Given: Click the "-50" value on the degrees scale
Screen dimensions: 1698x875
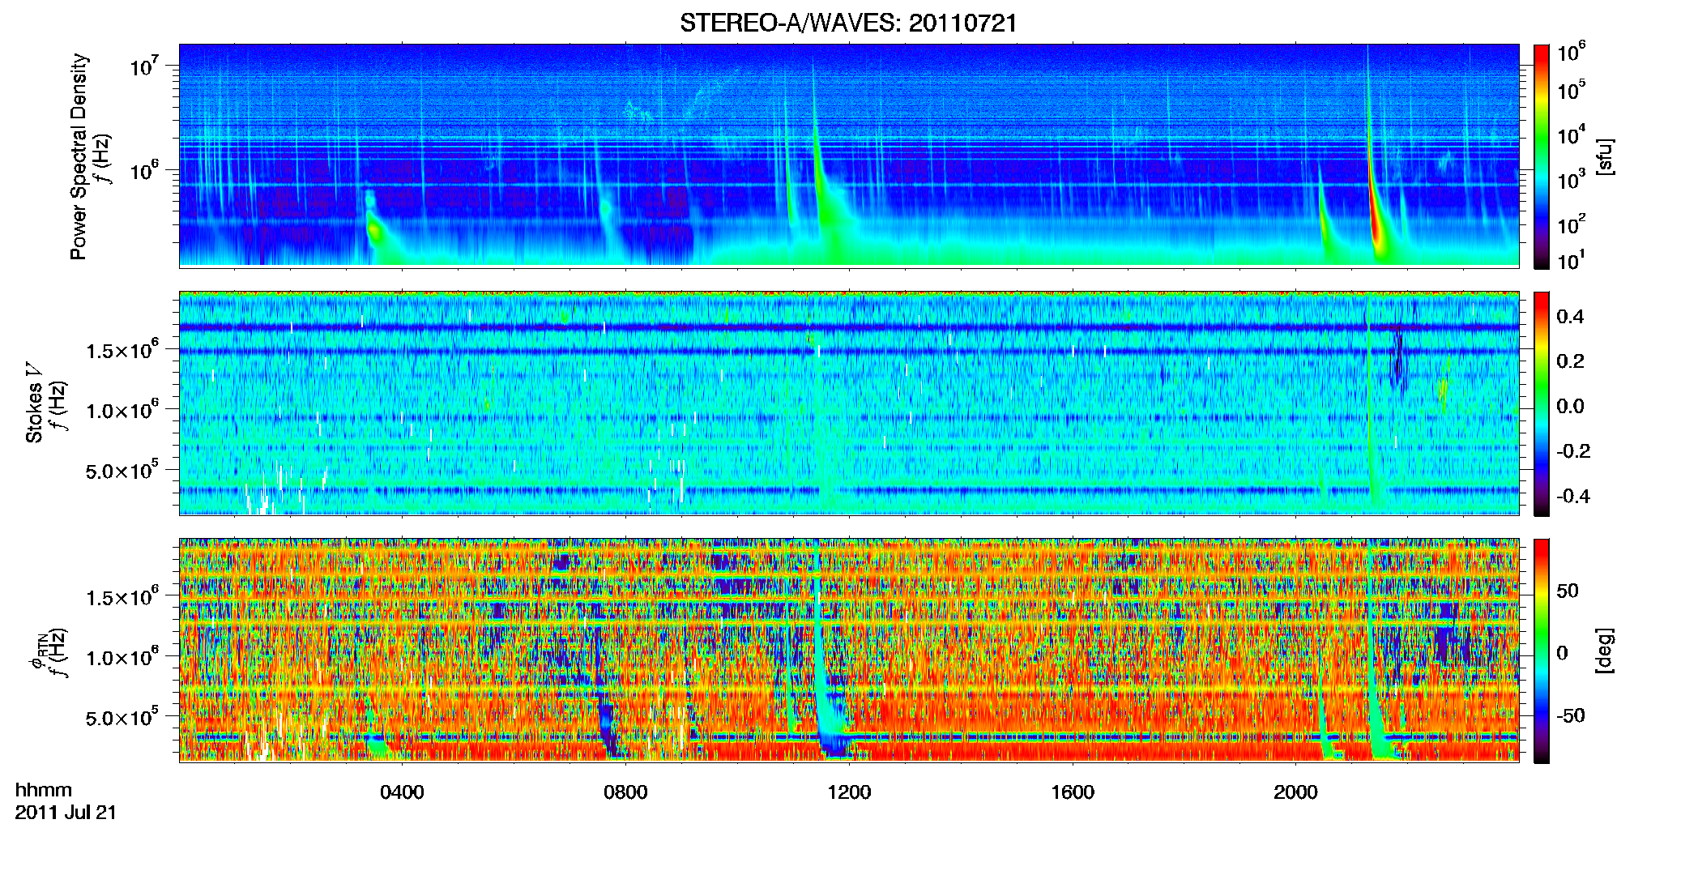Looking at the screenshot, I should pyautogui.click(x=1570, y=716).
